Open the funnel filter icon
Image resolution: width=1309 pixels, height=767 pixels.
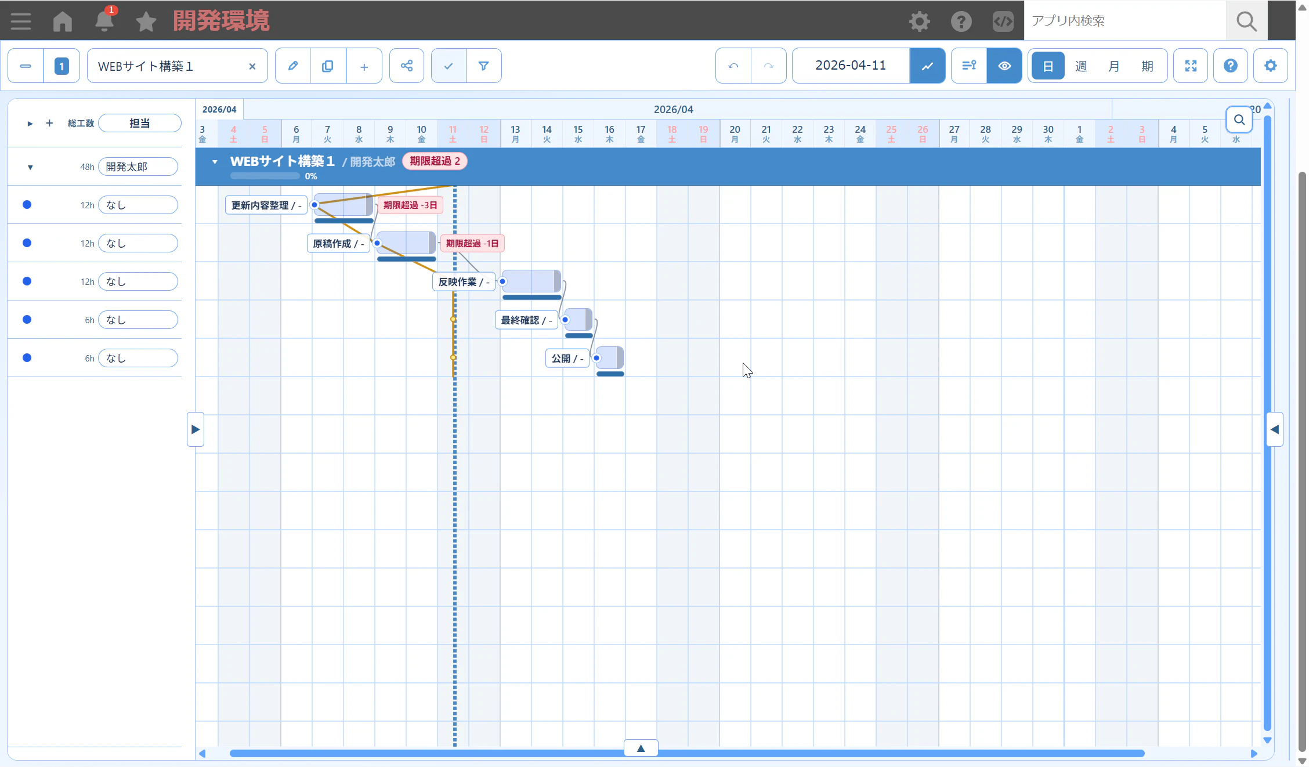click(x=483, y=66)
